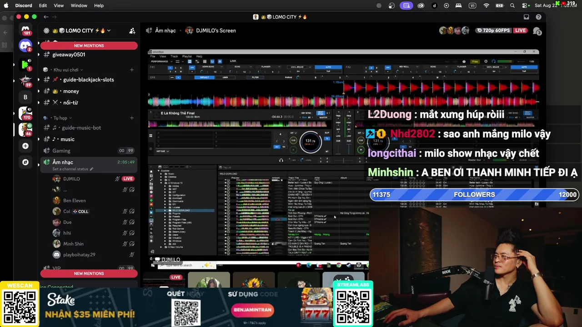Expand the MILO DOWNLOAD folder in Explorer
This screenshot has height=327, width=582.
[x=165, y=210]
